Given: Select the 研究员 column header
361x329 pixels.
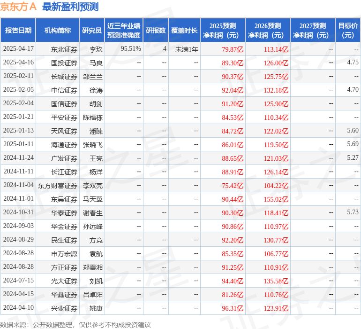Looking at the screenshot, I should pyautogui.click(x=92, y=30).
